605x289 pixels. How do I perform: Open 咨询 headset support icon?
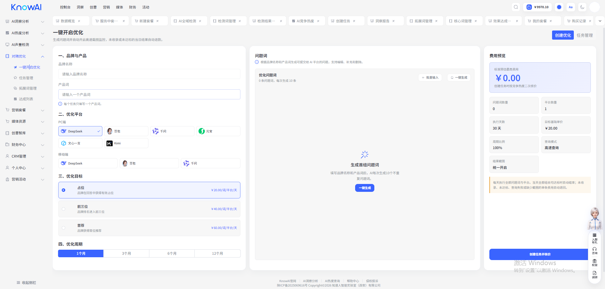point(595,251)
